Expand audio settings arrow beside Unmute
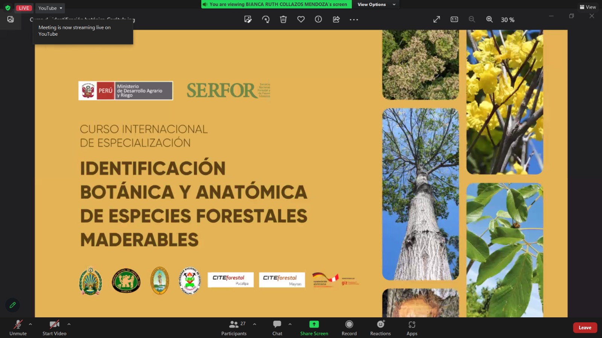The width and height of the screenshot is (602, 338). coord(30,324)
